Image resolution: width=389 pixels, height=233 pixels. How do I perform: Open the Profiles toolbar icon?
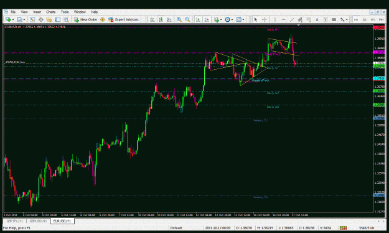click(19, 19)
